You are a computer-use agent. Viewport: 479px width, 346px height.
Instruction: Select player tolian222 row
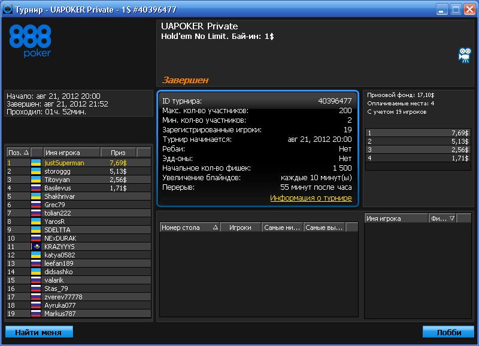coord(79,213)
